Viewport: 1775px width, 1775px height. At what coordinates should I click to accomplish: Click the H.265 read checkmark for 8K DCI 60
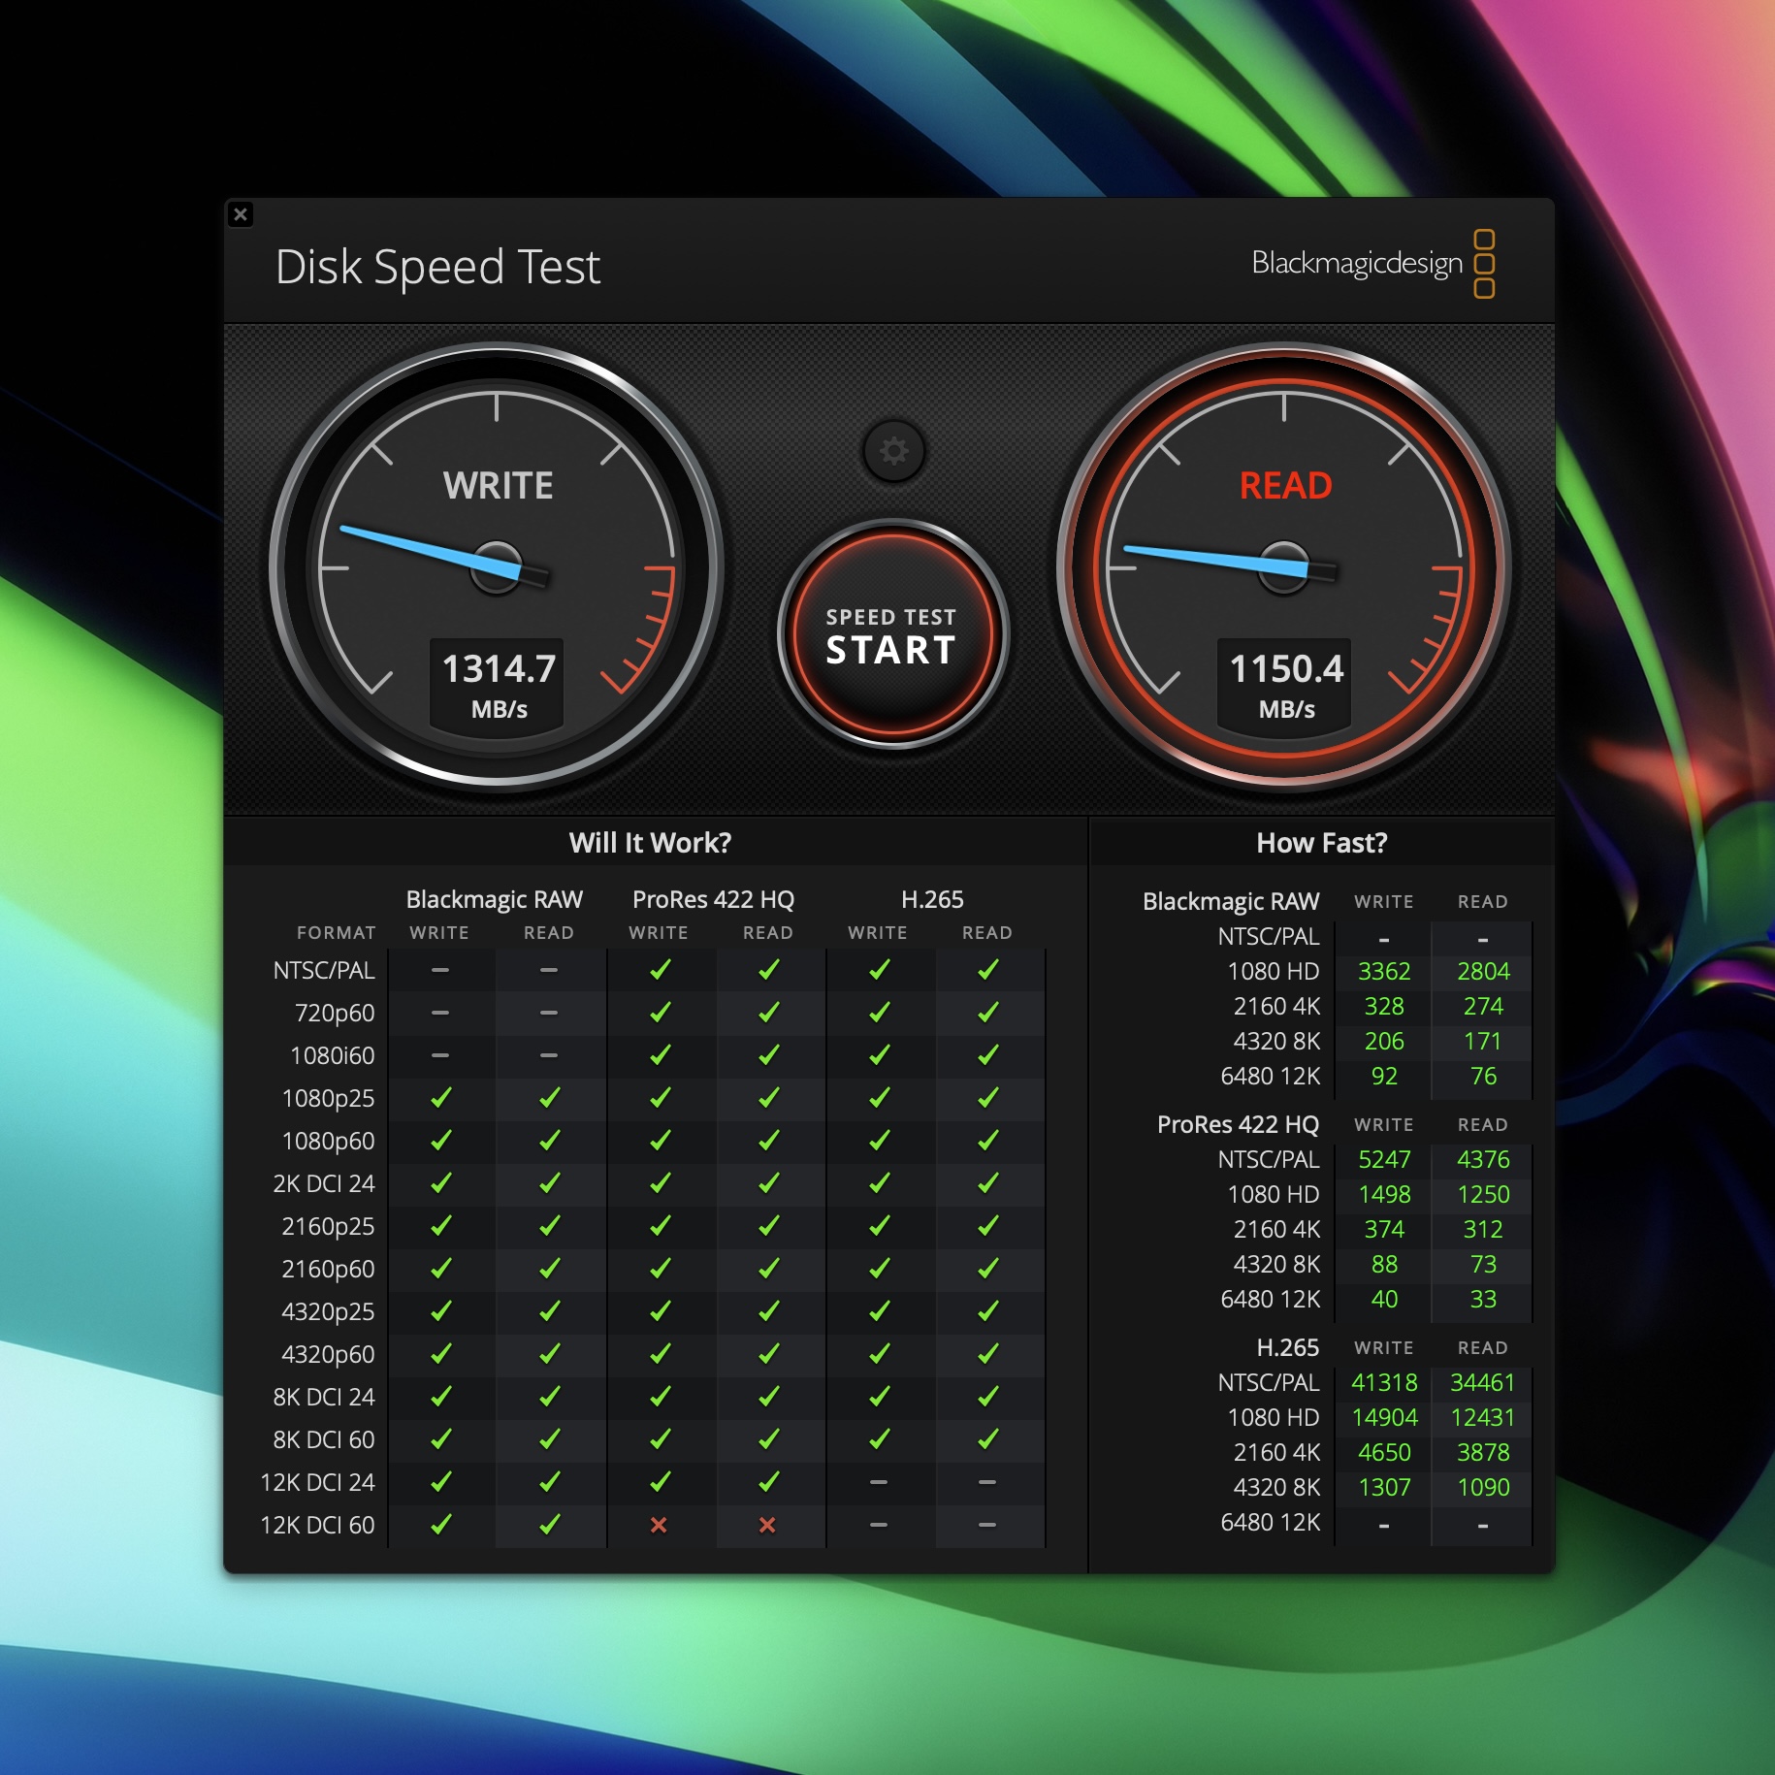point(987,1439)
